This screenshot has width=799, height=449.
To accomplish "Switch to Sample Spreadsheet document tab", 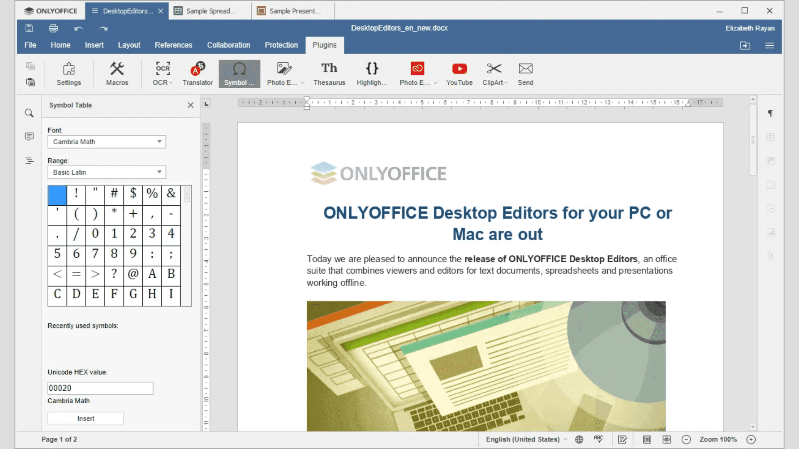I will click(210, 11).
